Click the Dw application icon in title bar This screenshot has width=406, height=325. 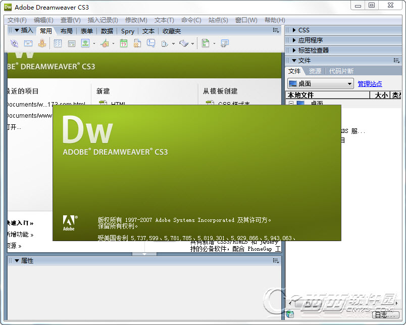(x=8, y=7)
